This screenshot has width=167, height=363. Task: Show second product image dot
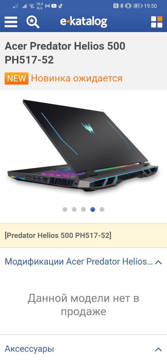[x=74, y=209]
